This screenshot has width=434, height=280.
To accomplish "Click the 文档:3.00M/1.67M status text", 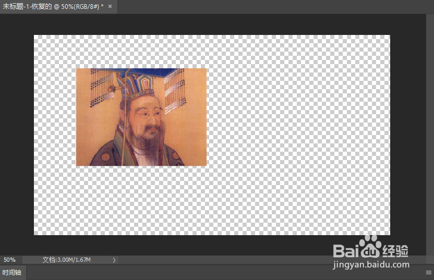I will (x=66, y=260).
